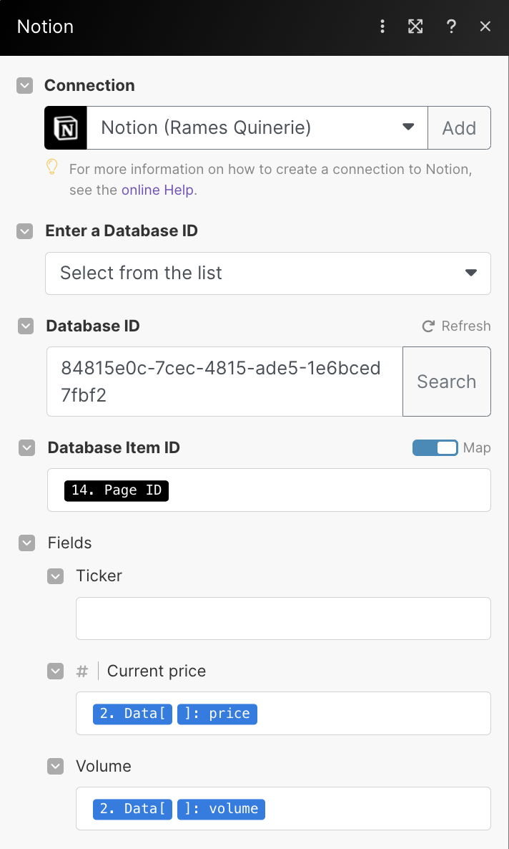The image size is (509, 849).
Task: Collapse the Ticker field chevron
Action: click(x=55, y=576)
